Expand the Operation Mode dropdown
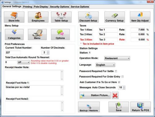The height and width of the screenshot is (117, 155). [x=117, y=58]
